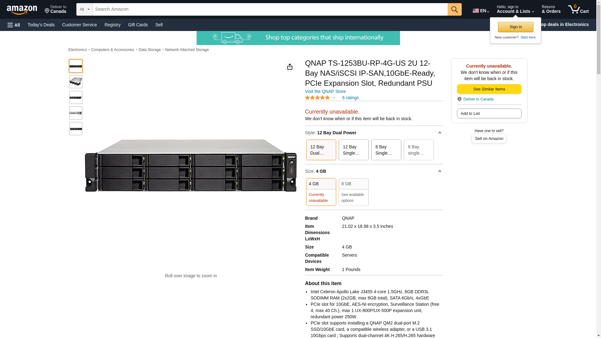Select the 8 Bay Single style option

pos(386,150)
